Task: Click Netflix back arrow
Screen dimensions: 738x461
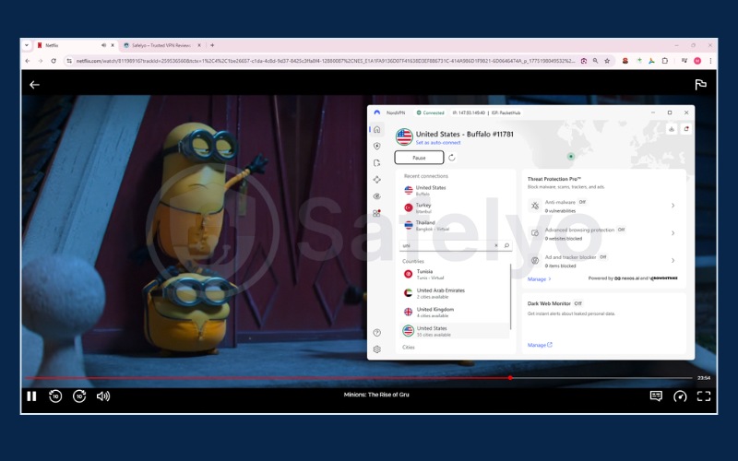Action: click(x=34, y=85)
